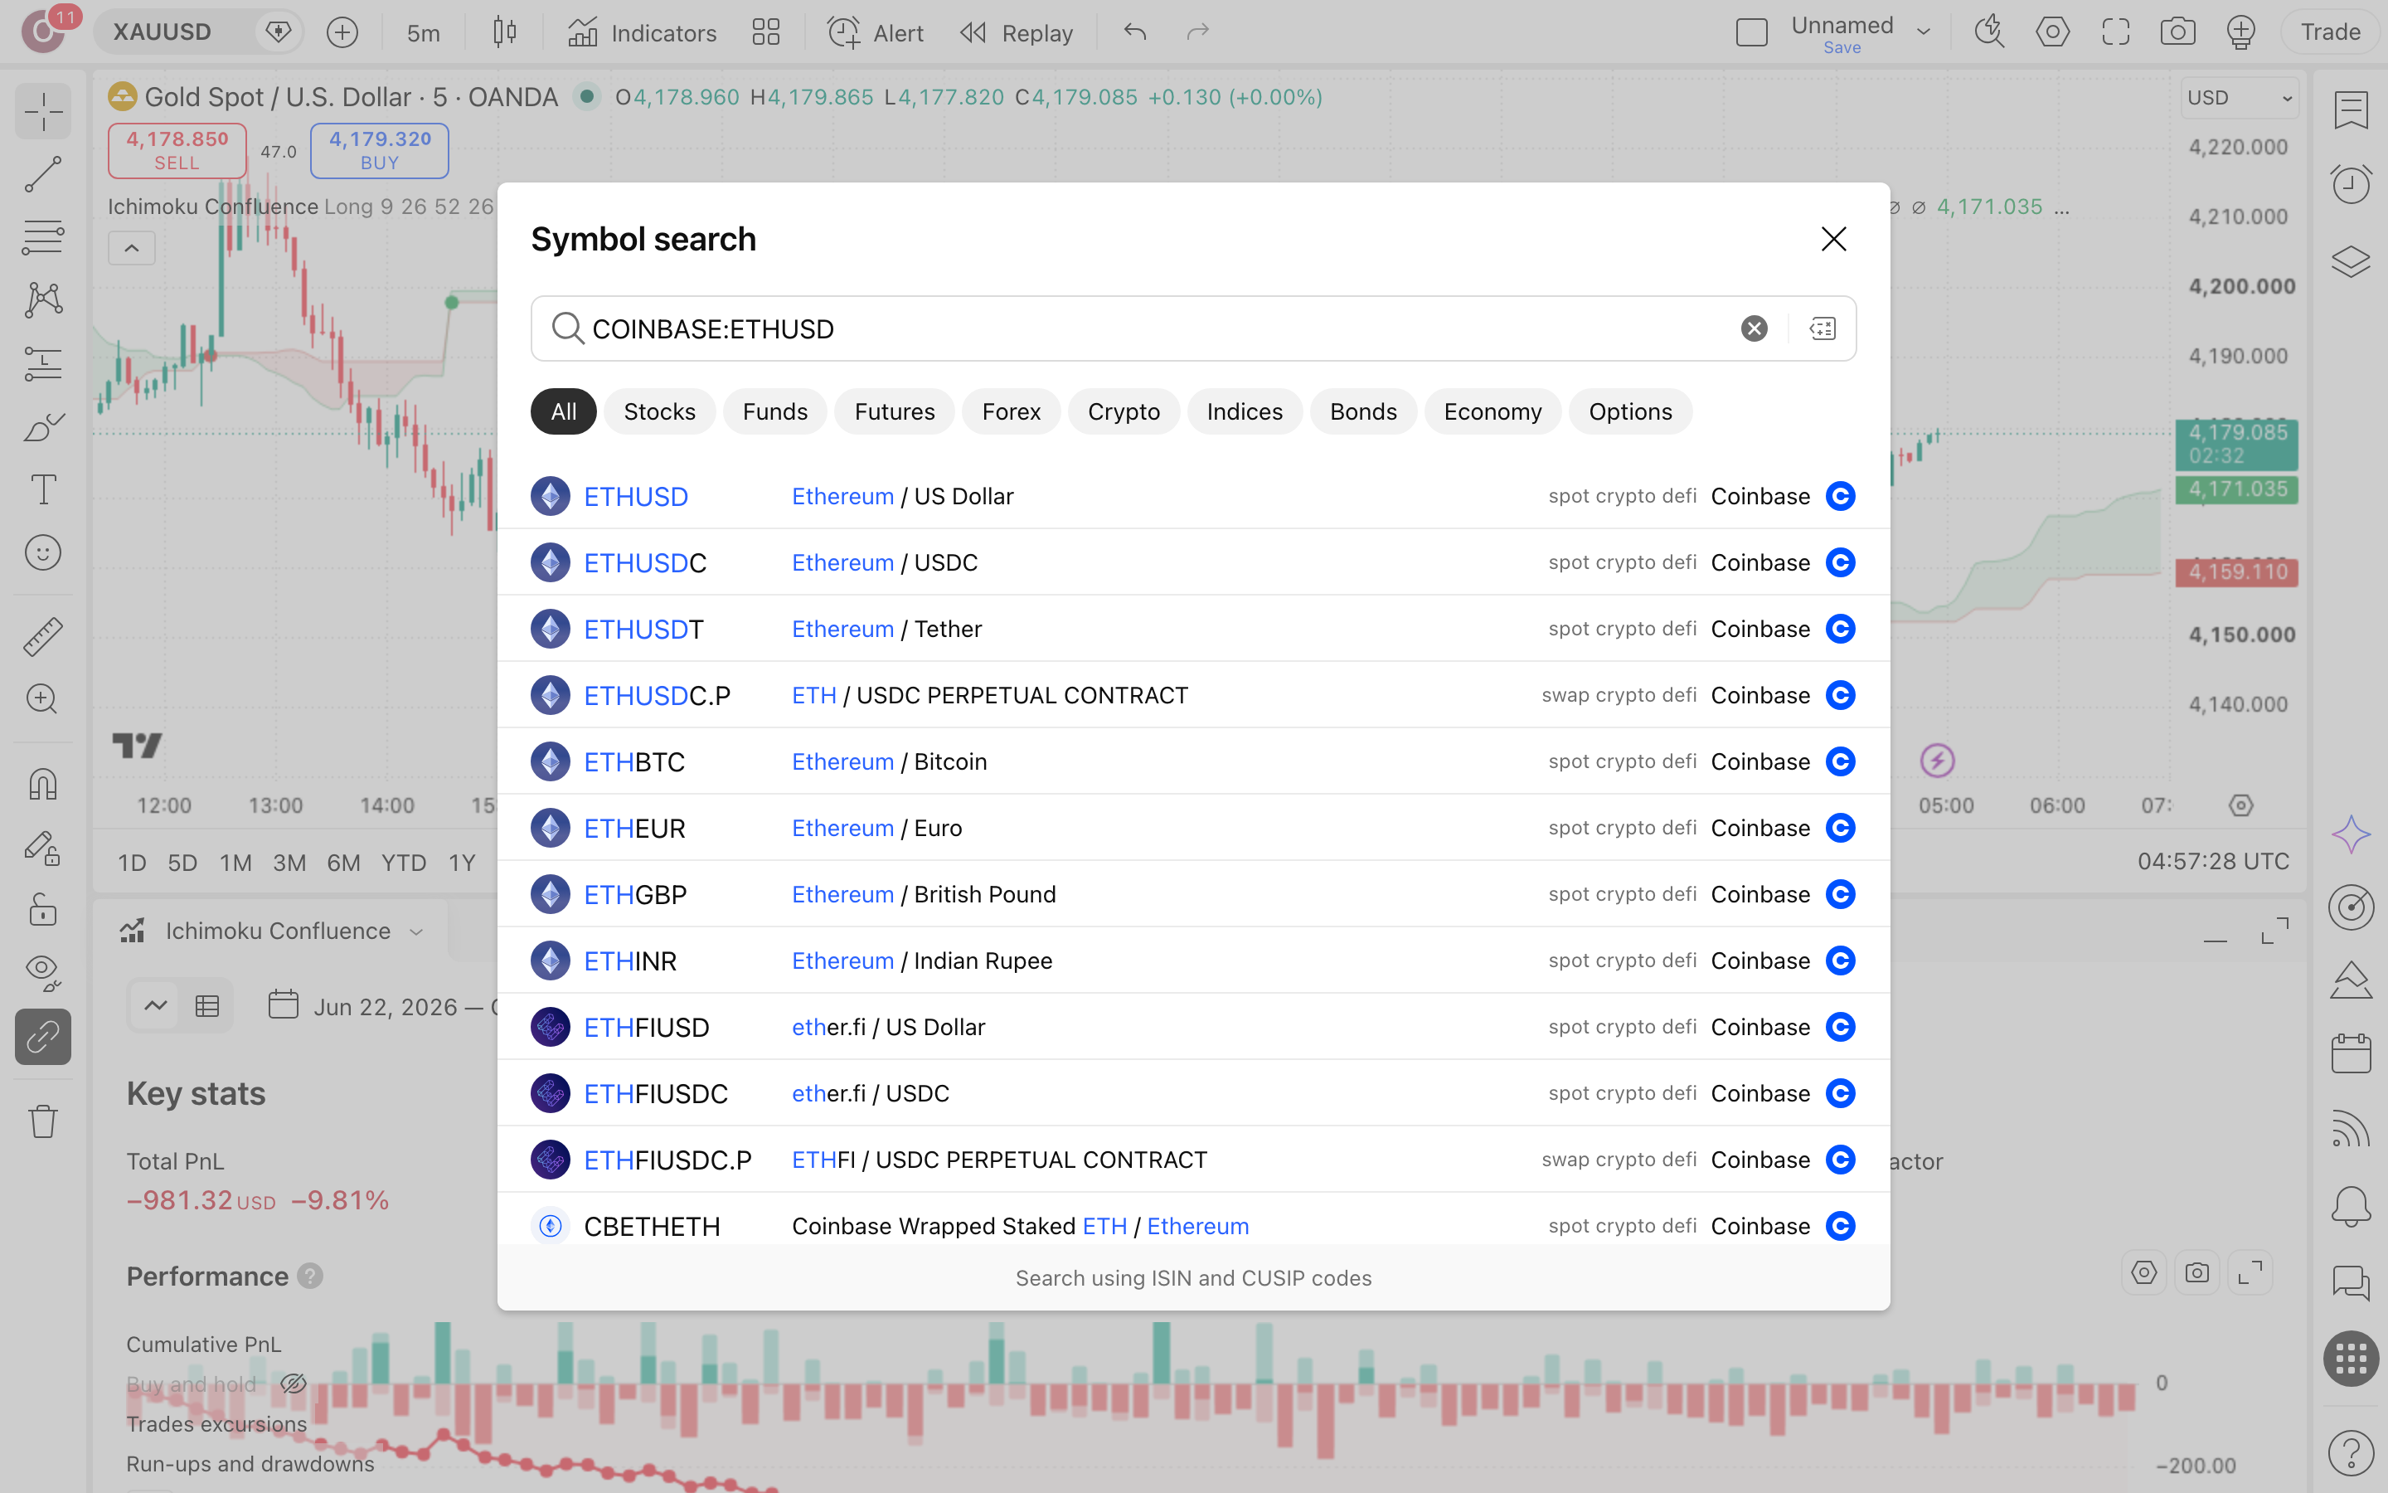Open the USD currency dropdown
The image size is (2388, 1493).
tap(2239, 98)
